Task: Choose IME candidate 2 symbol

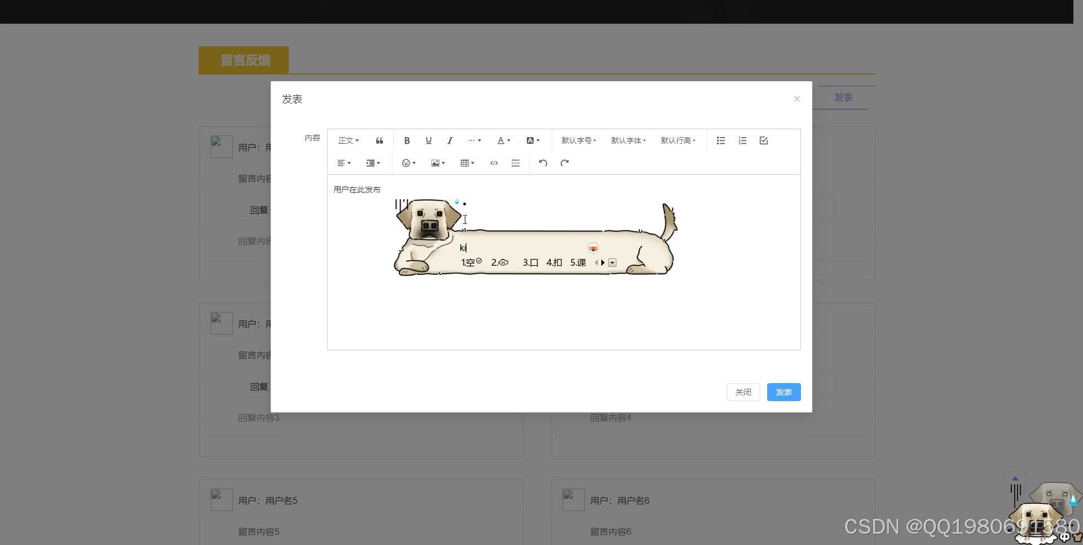Action: [x=500, y=262]
